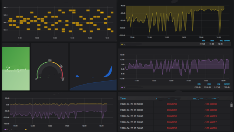234x132 pixels.
Task: Click the green stat panel on the left
Action: (16, 69)
